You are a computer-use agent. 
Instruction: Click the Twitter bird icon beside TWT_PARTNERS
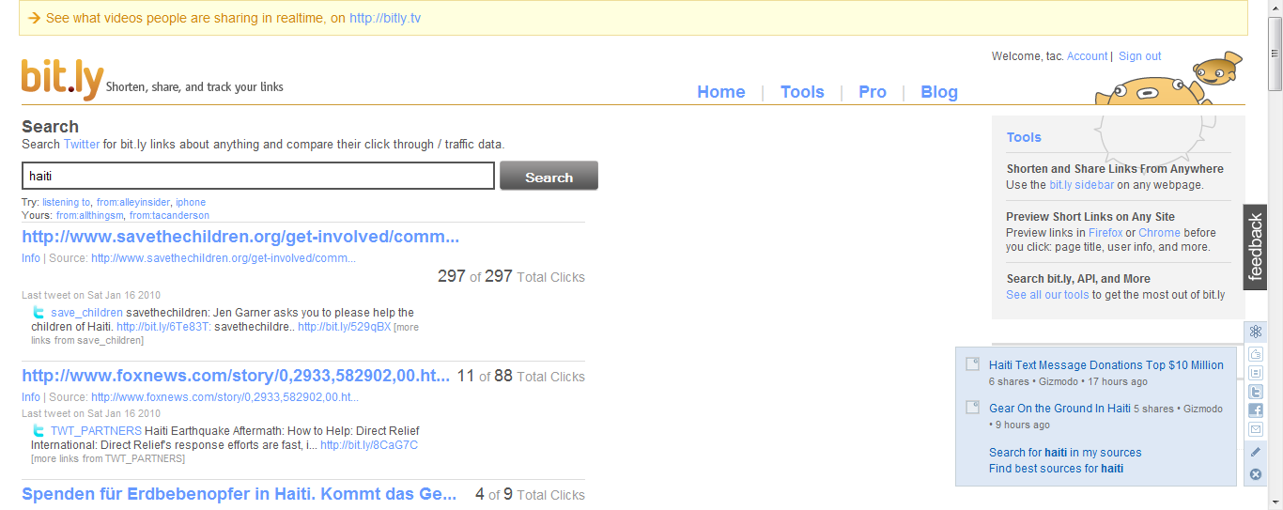(x=39, y=431)
